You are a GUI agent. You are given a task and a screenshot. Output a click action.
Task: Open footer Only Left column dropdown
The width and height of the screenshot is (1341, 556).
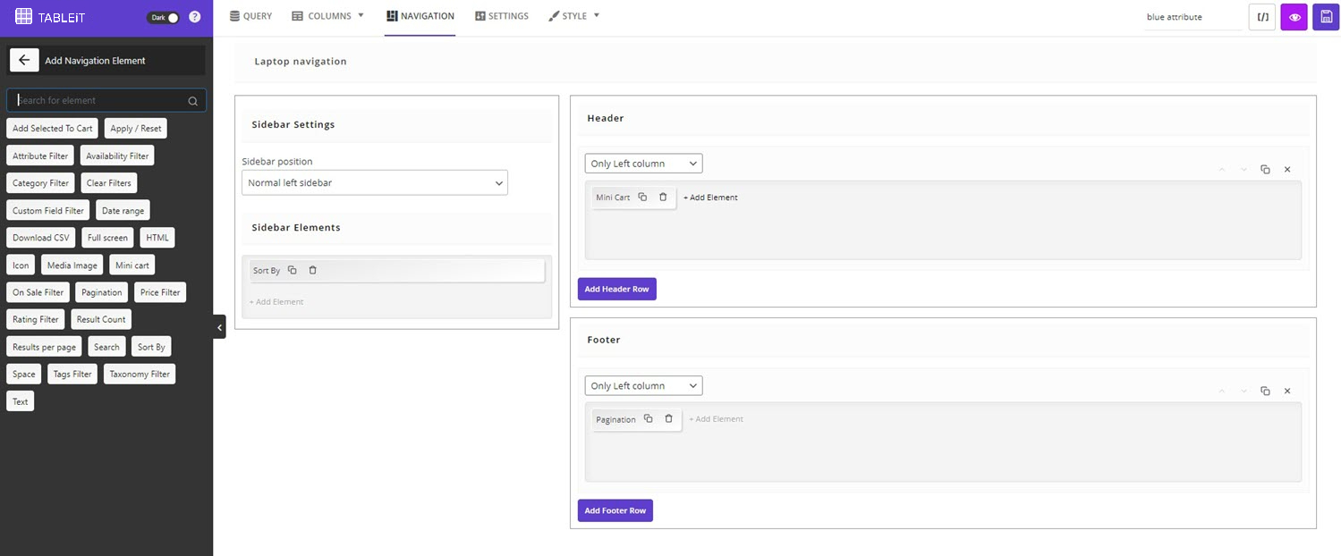(x=643, y=385)
